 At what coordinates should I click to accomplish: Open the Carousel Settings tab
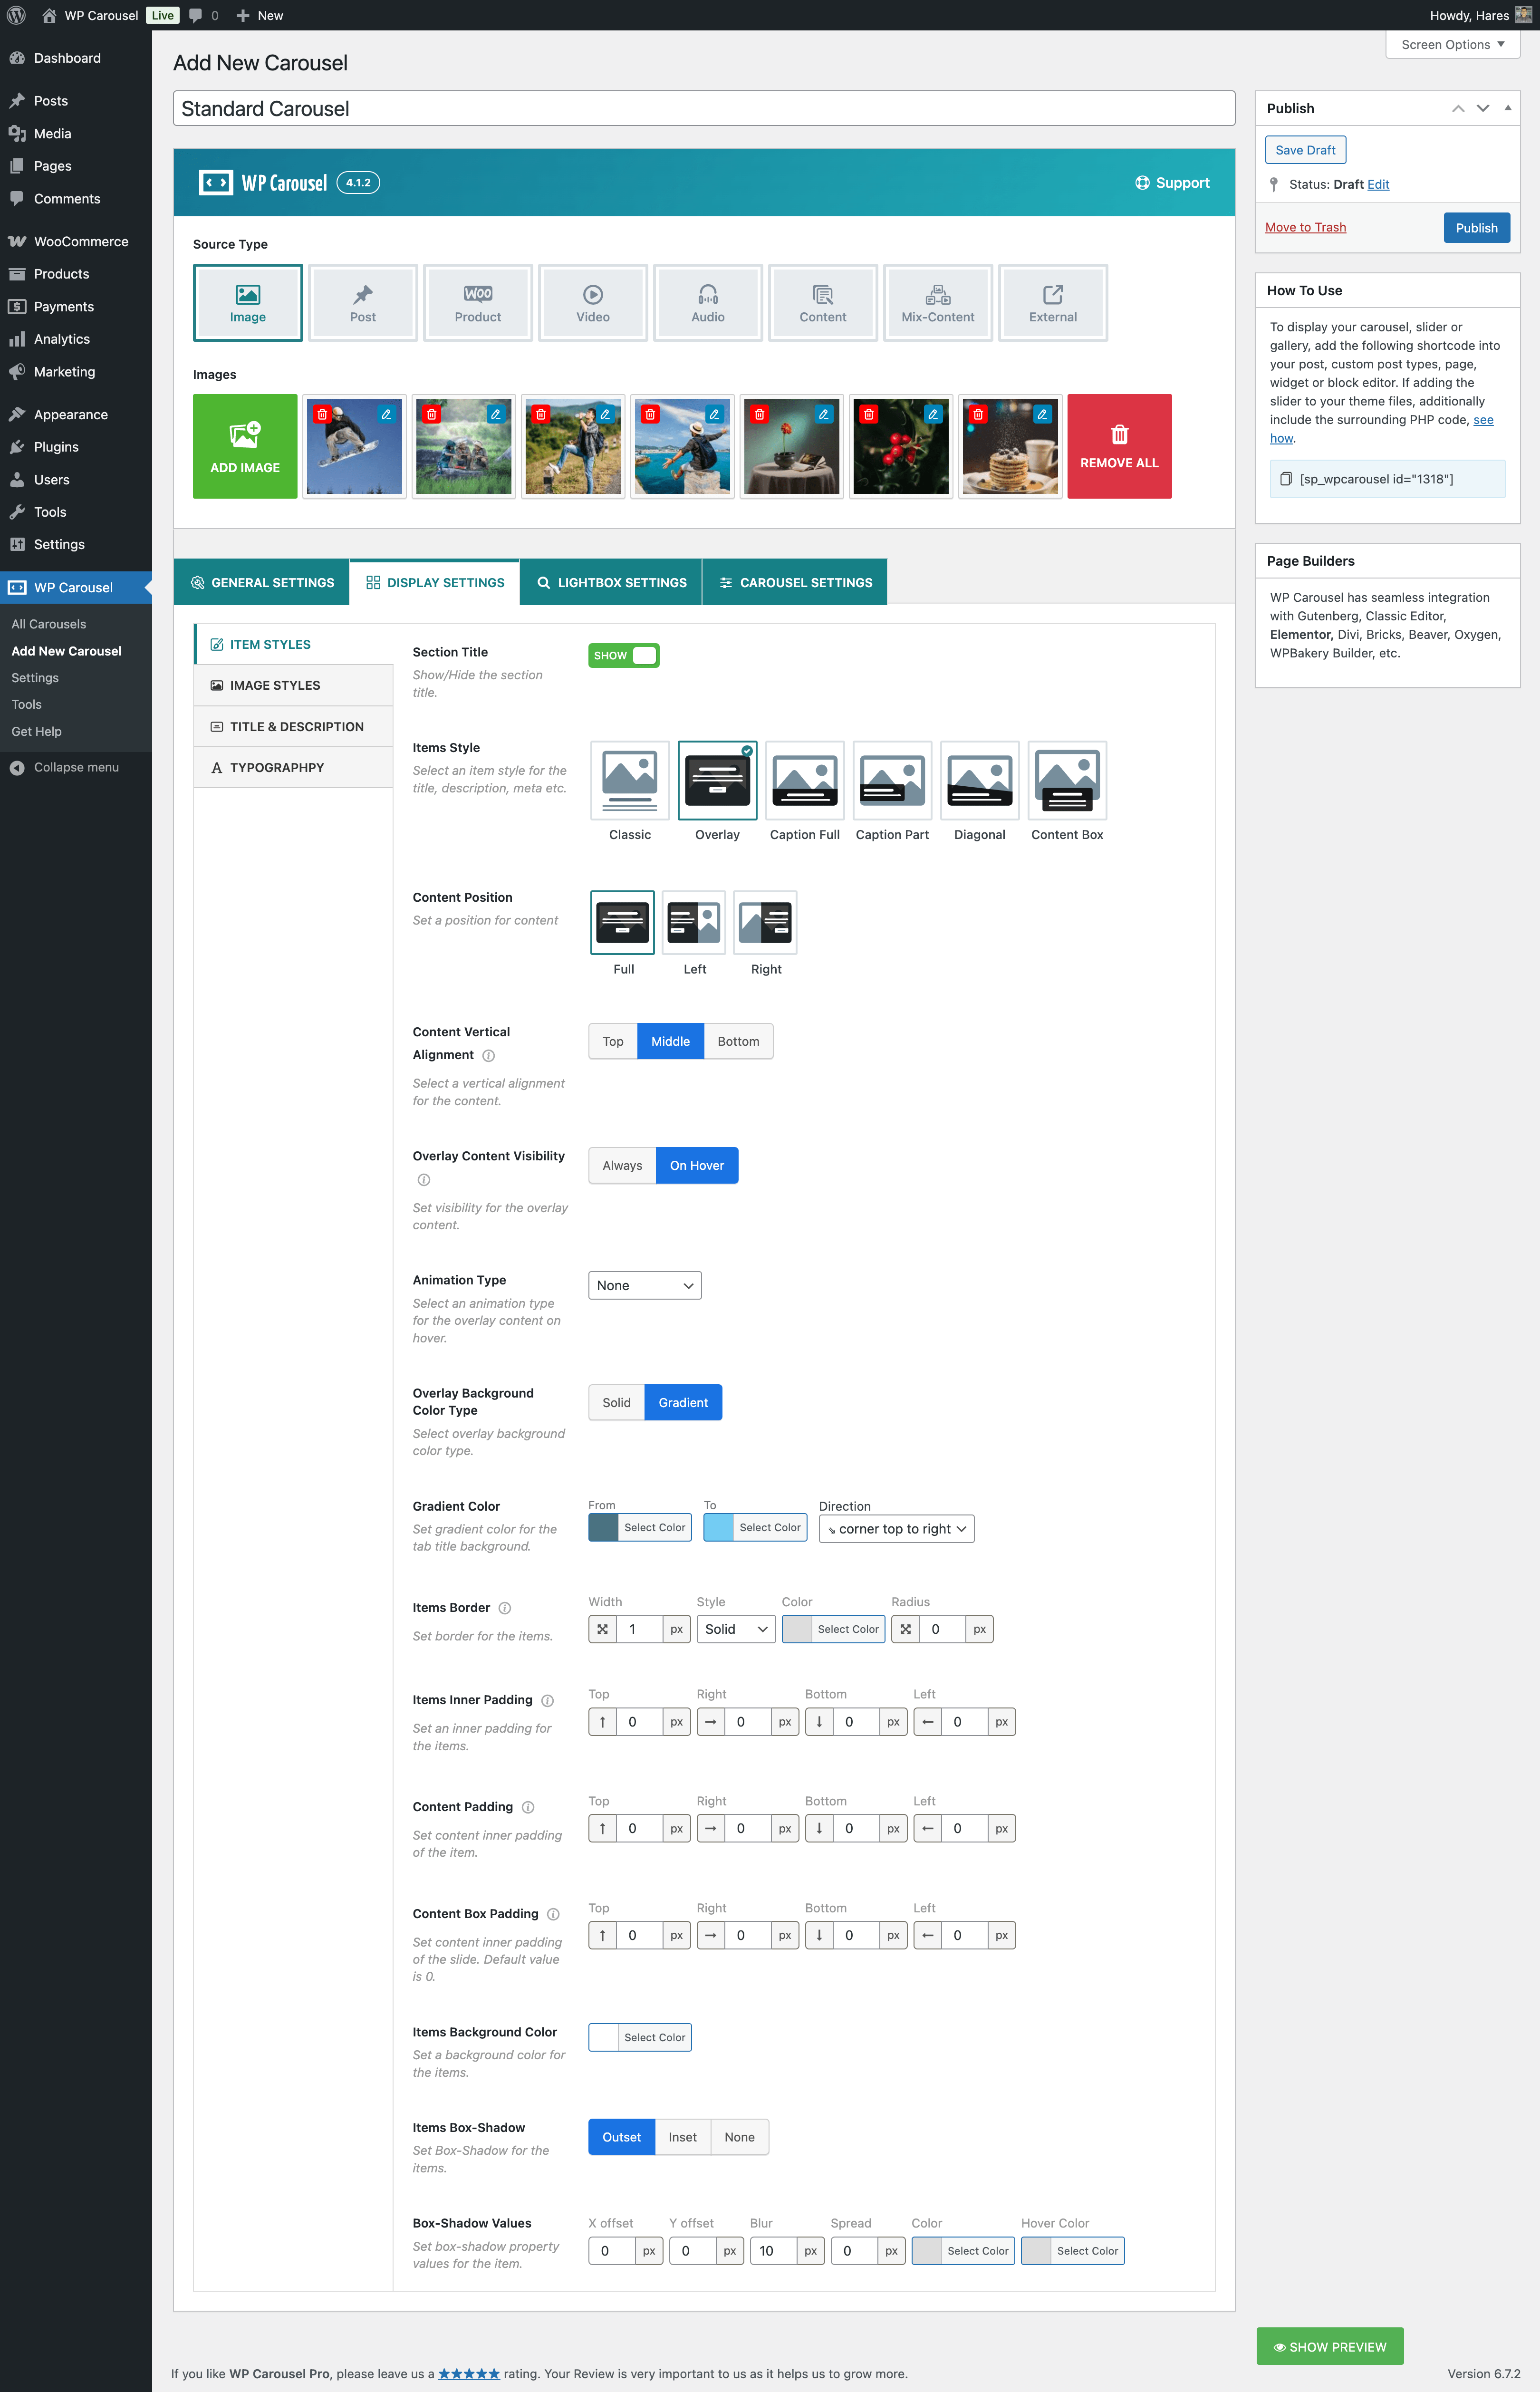[795, 583]
